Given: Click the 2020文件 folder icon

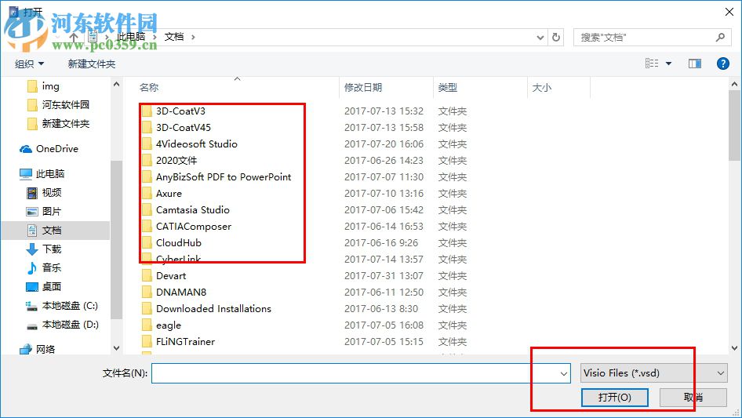Looking at the screenshot, I should click(147, 161).
